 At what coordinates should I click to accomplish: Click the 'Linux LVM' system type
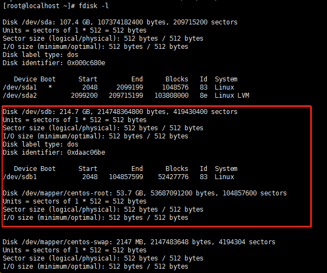[x=232, y=96]
